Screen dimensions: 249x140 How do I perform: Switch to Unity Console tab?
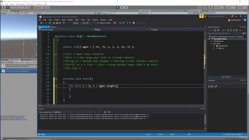coord(14,59)
